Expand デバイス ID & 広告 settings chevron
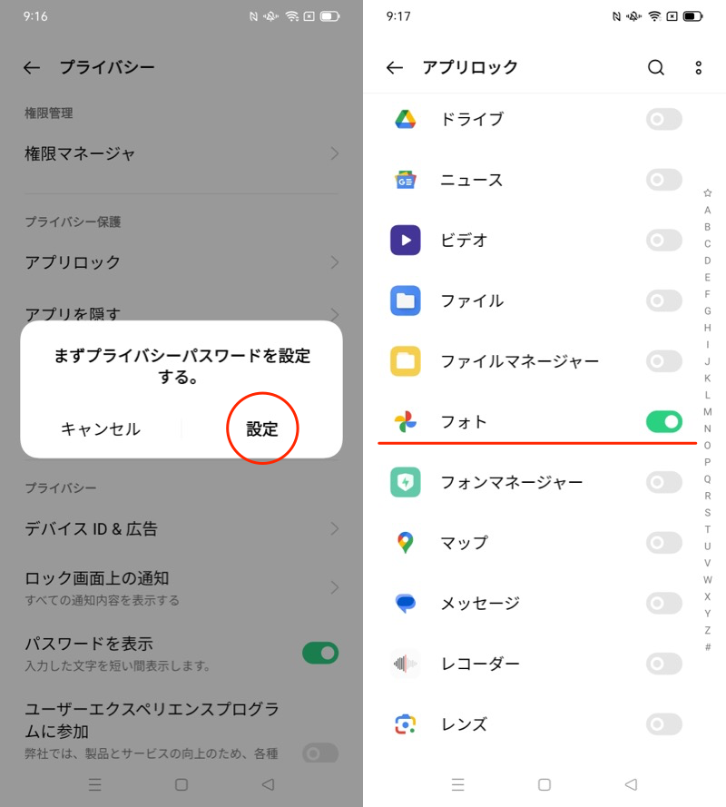Screen dimensions: 726x807 (x=334, y=528)
